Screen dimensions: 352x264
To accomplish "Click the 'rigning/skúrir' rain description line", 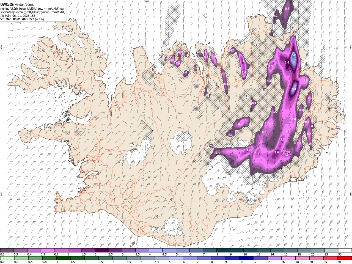I will pos(32,8).
